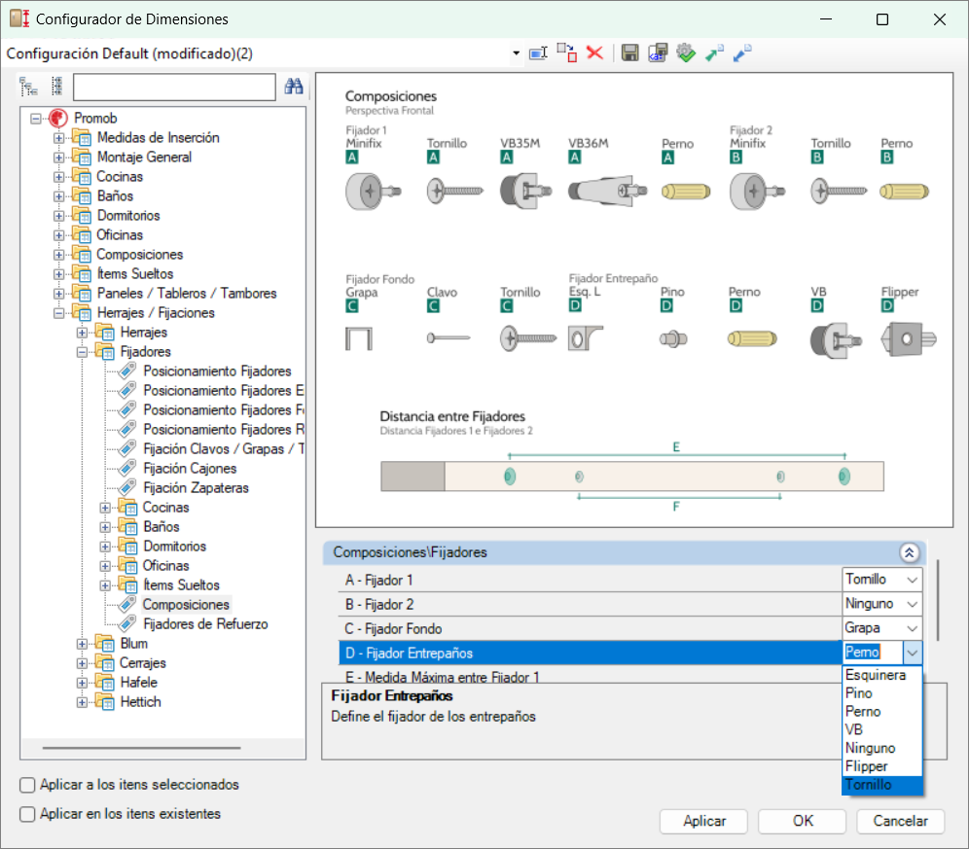Image resolution: width=969 pixels, height=849 pixels.
Task: Click the Cancelar button
Action: (900, 821)
